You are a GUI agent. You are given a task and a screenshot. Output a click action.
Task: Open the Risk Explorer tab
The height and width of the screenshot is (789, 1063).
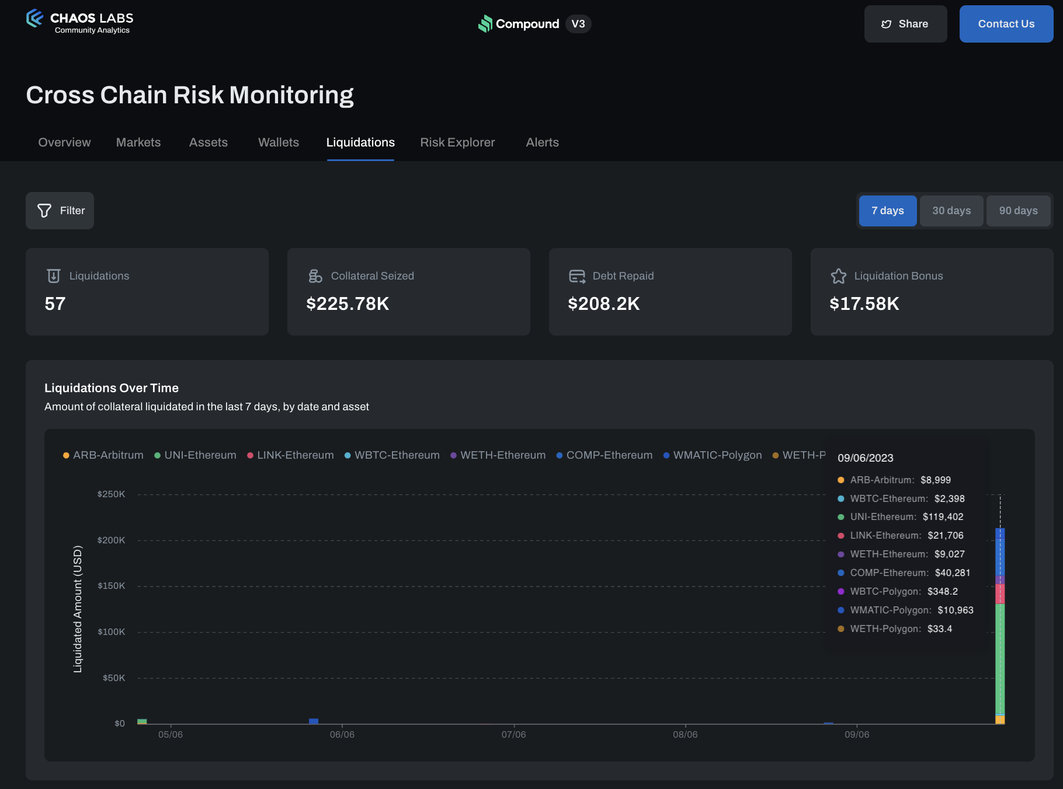pyautogui.click(x=457, y=142)
